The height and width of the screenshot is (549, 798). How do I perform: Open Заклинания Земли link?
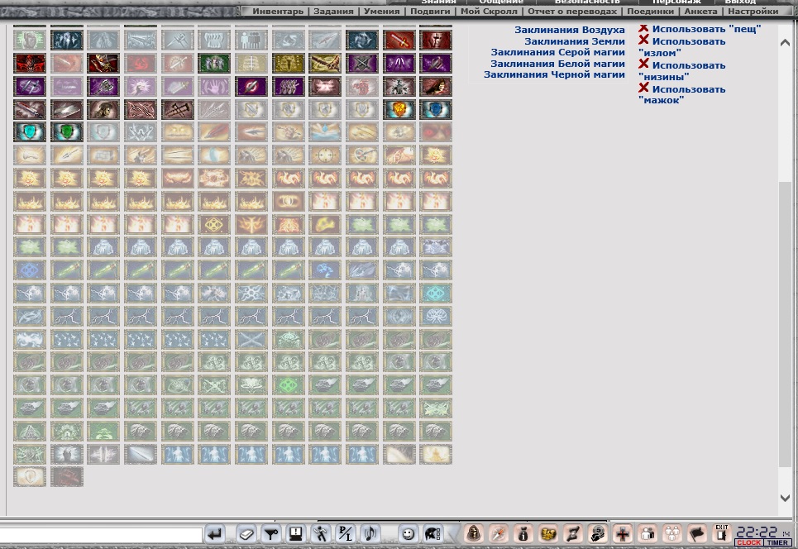pyautogui.click(x=575, y=41)
